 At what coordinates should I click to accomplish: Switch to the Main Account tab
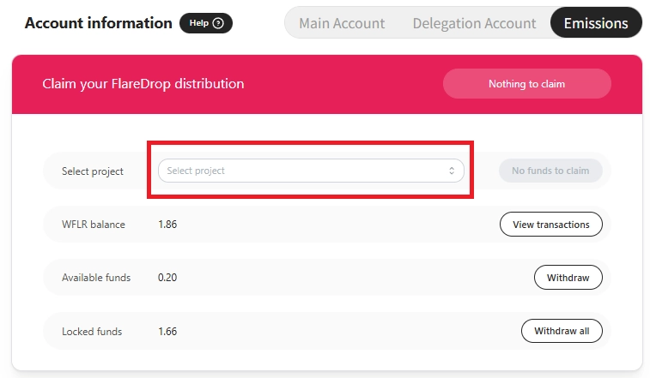tap(342, 23)
